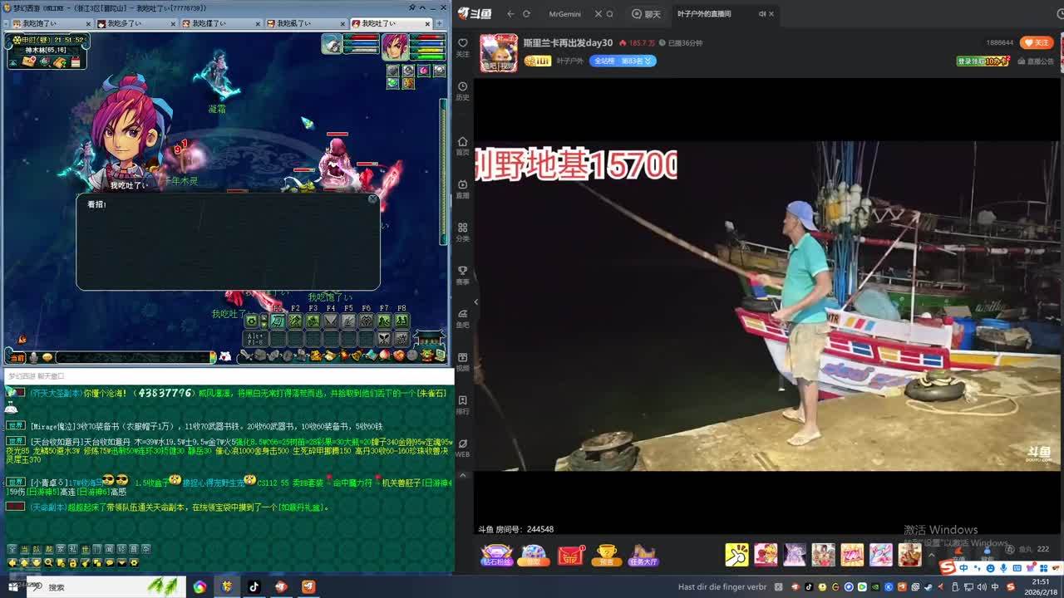Click the red envelope gift icon
1064x598 pixels.
coord(571,555)
